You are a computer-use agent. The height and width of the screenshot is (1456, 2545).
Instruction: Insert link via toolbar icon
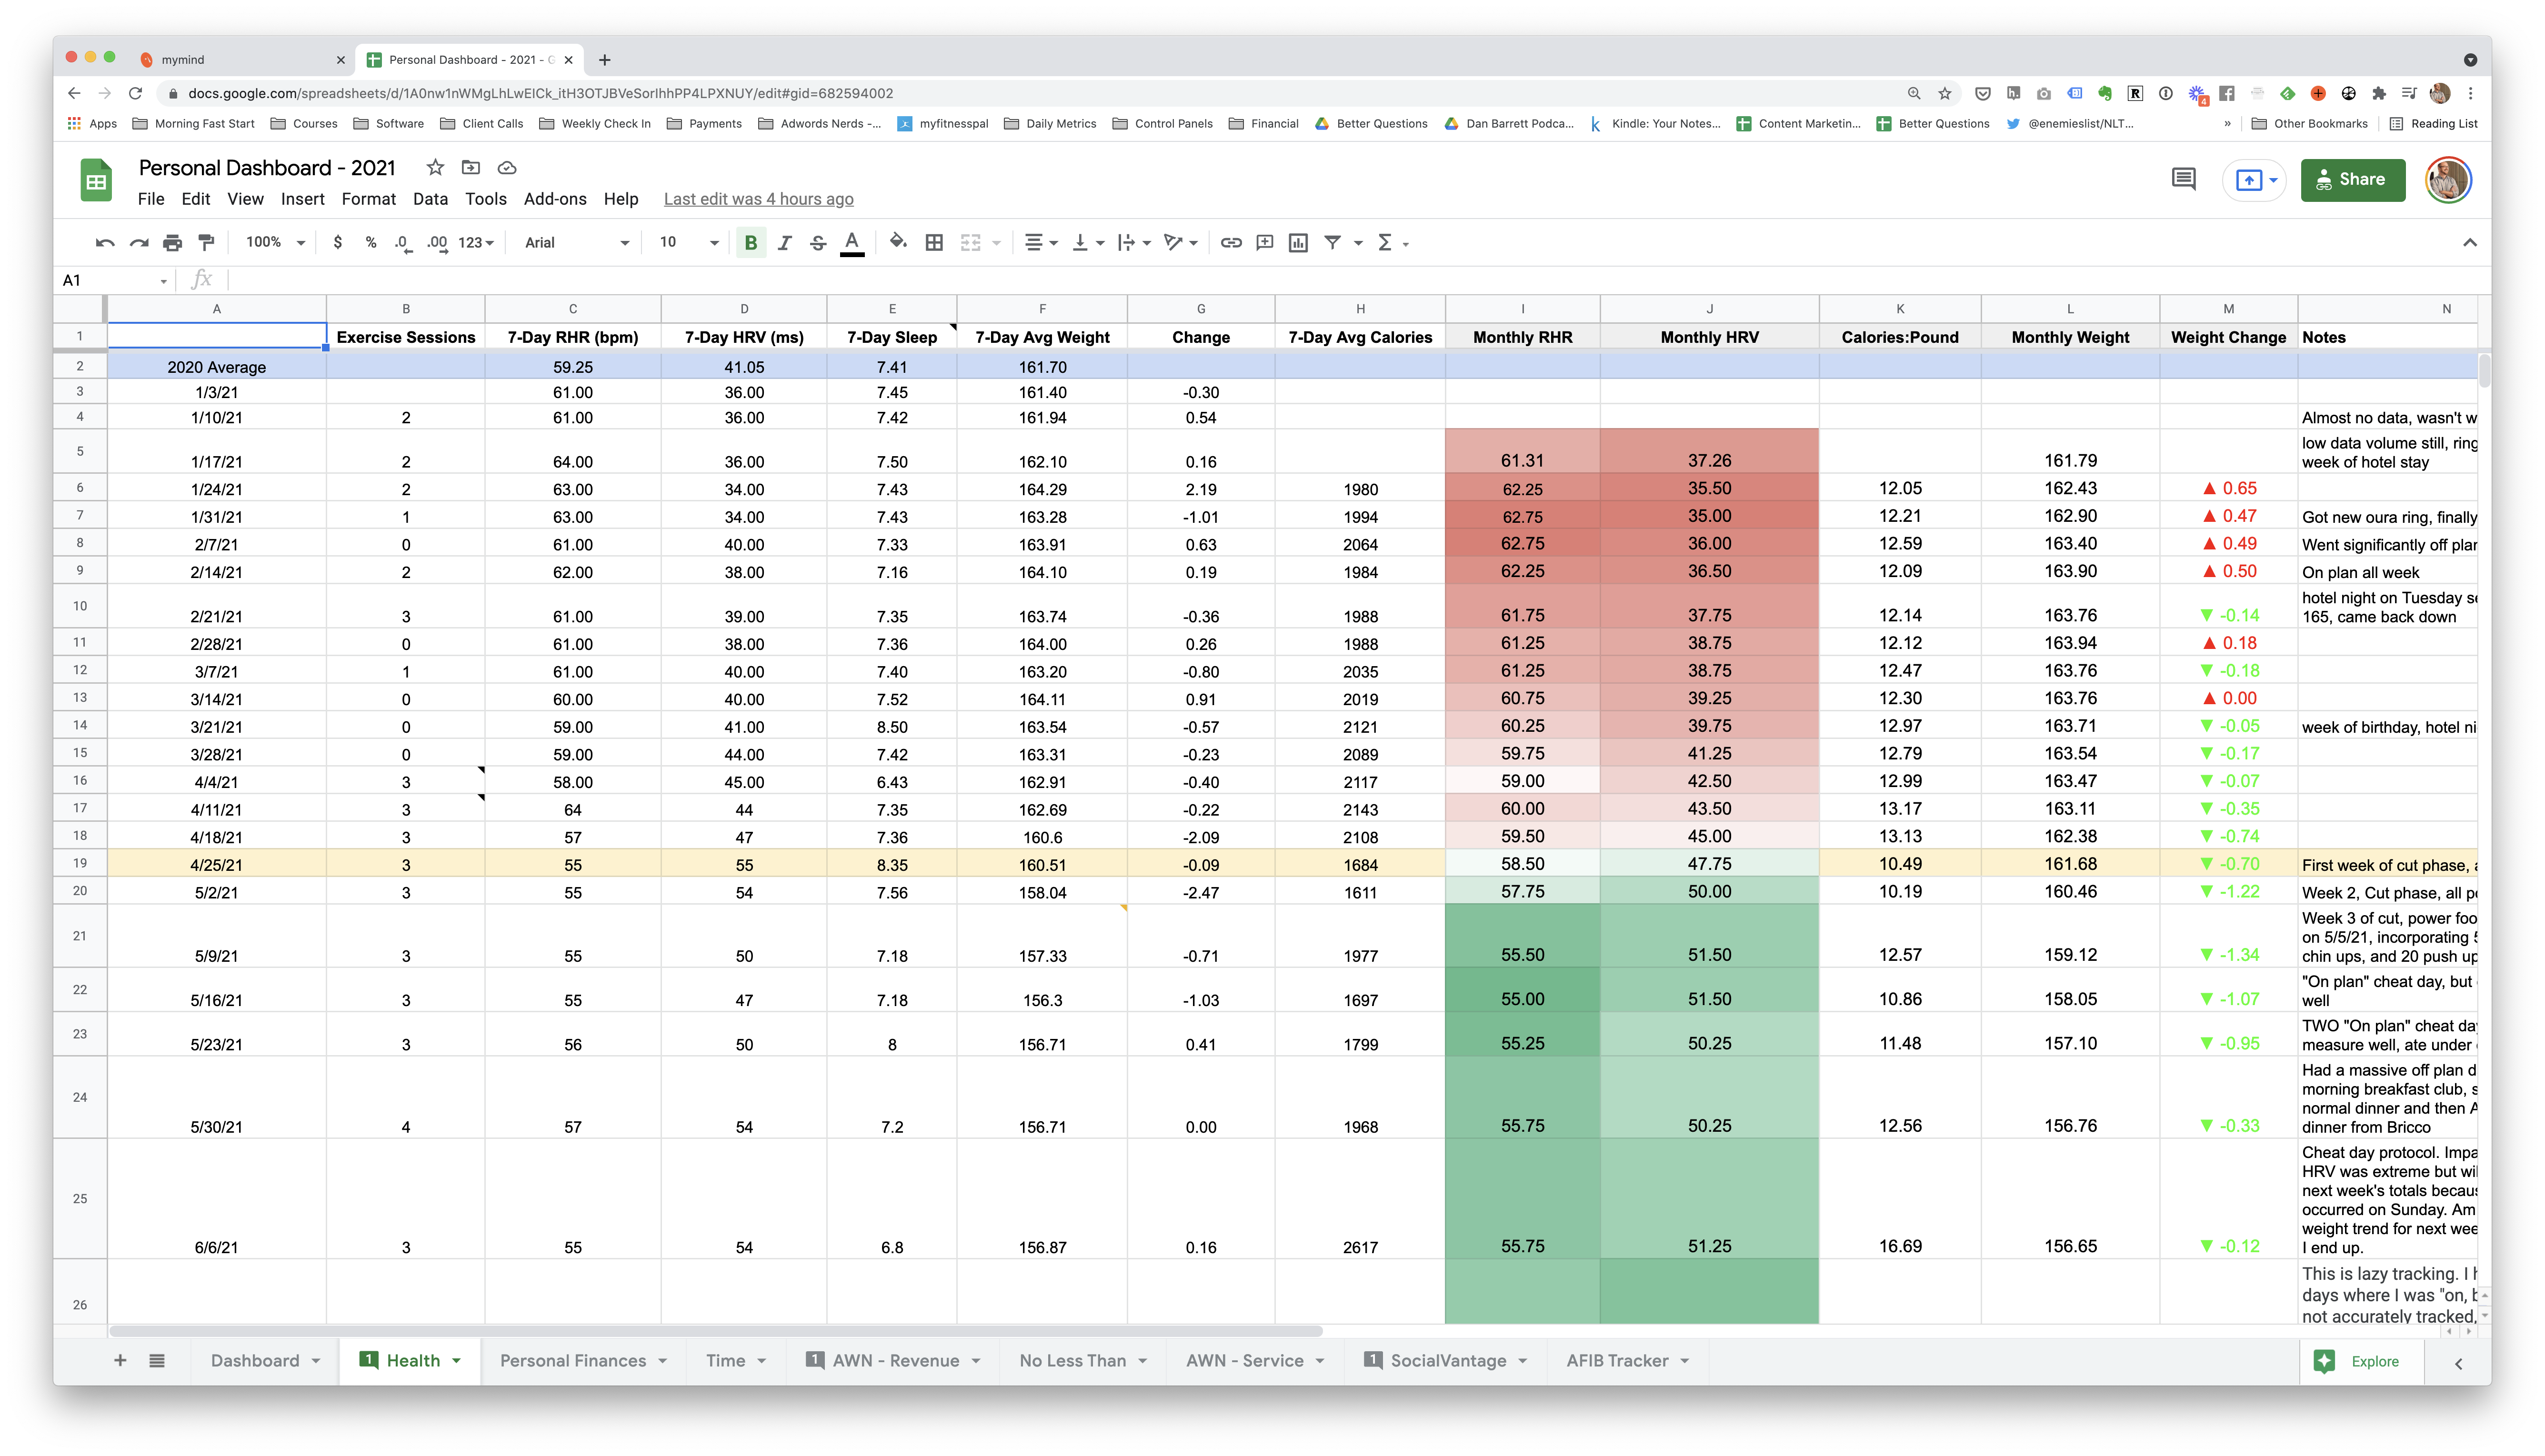pyautogui.click(x=1231, y=242)
